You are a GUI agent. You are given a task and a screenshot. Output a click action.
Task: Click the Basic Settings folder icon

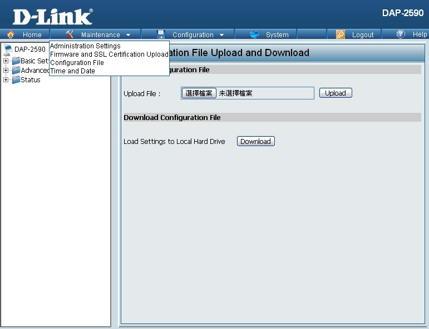pos(16,61)
